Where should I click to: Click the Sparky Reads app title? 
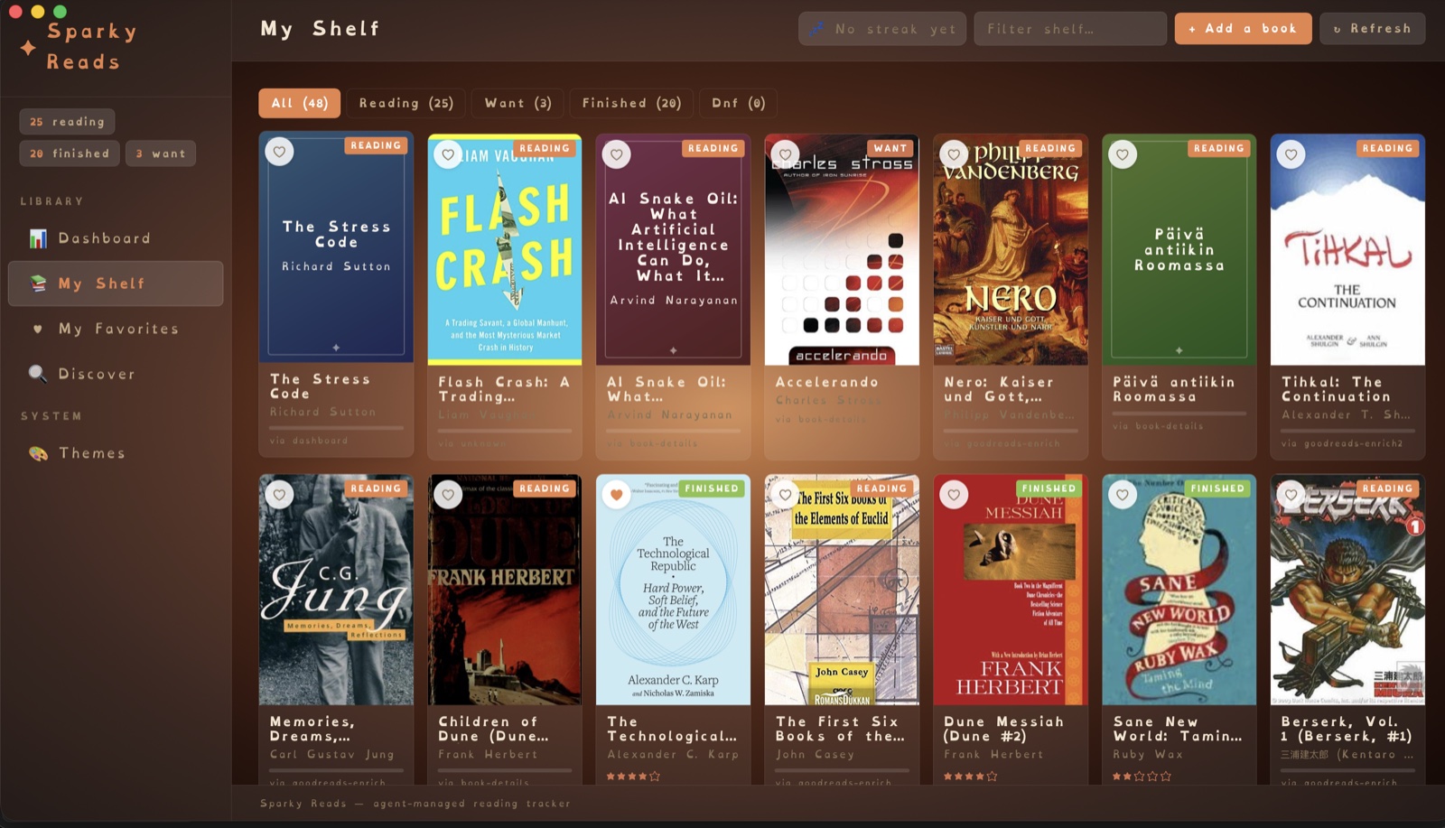91,46
